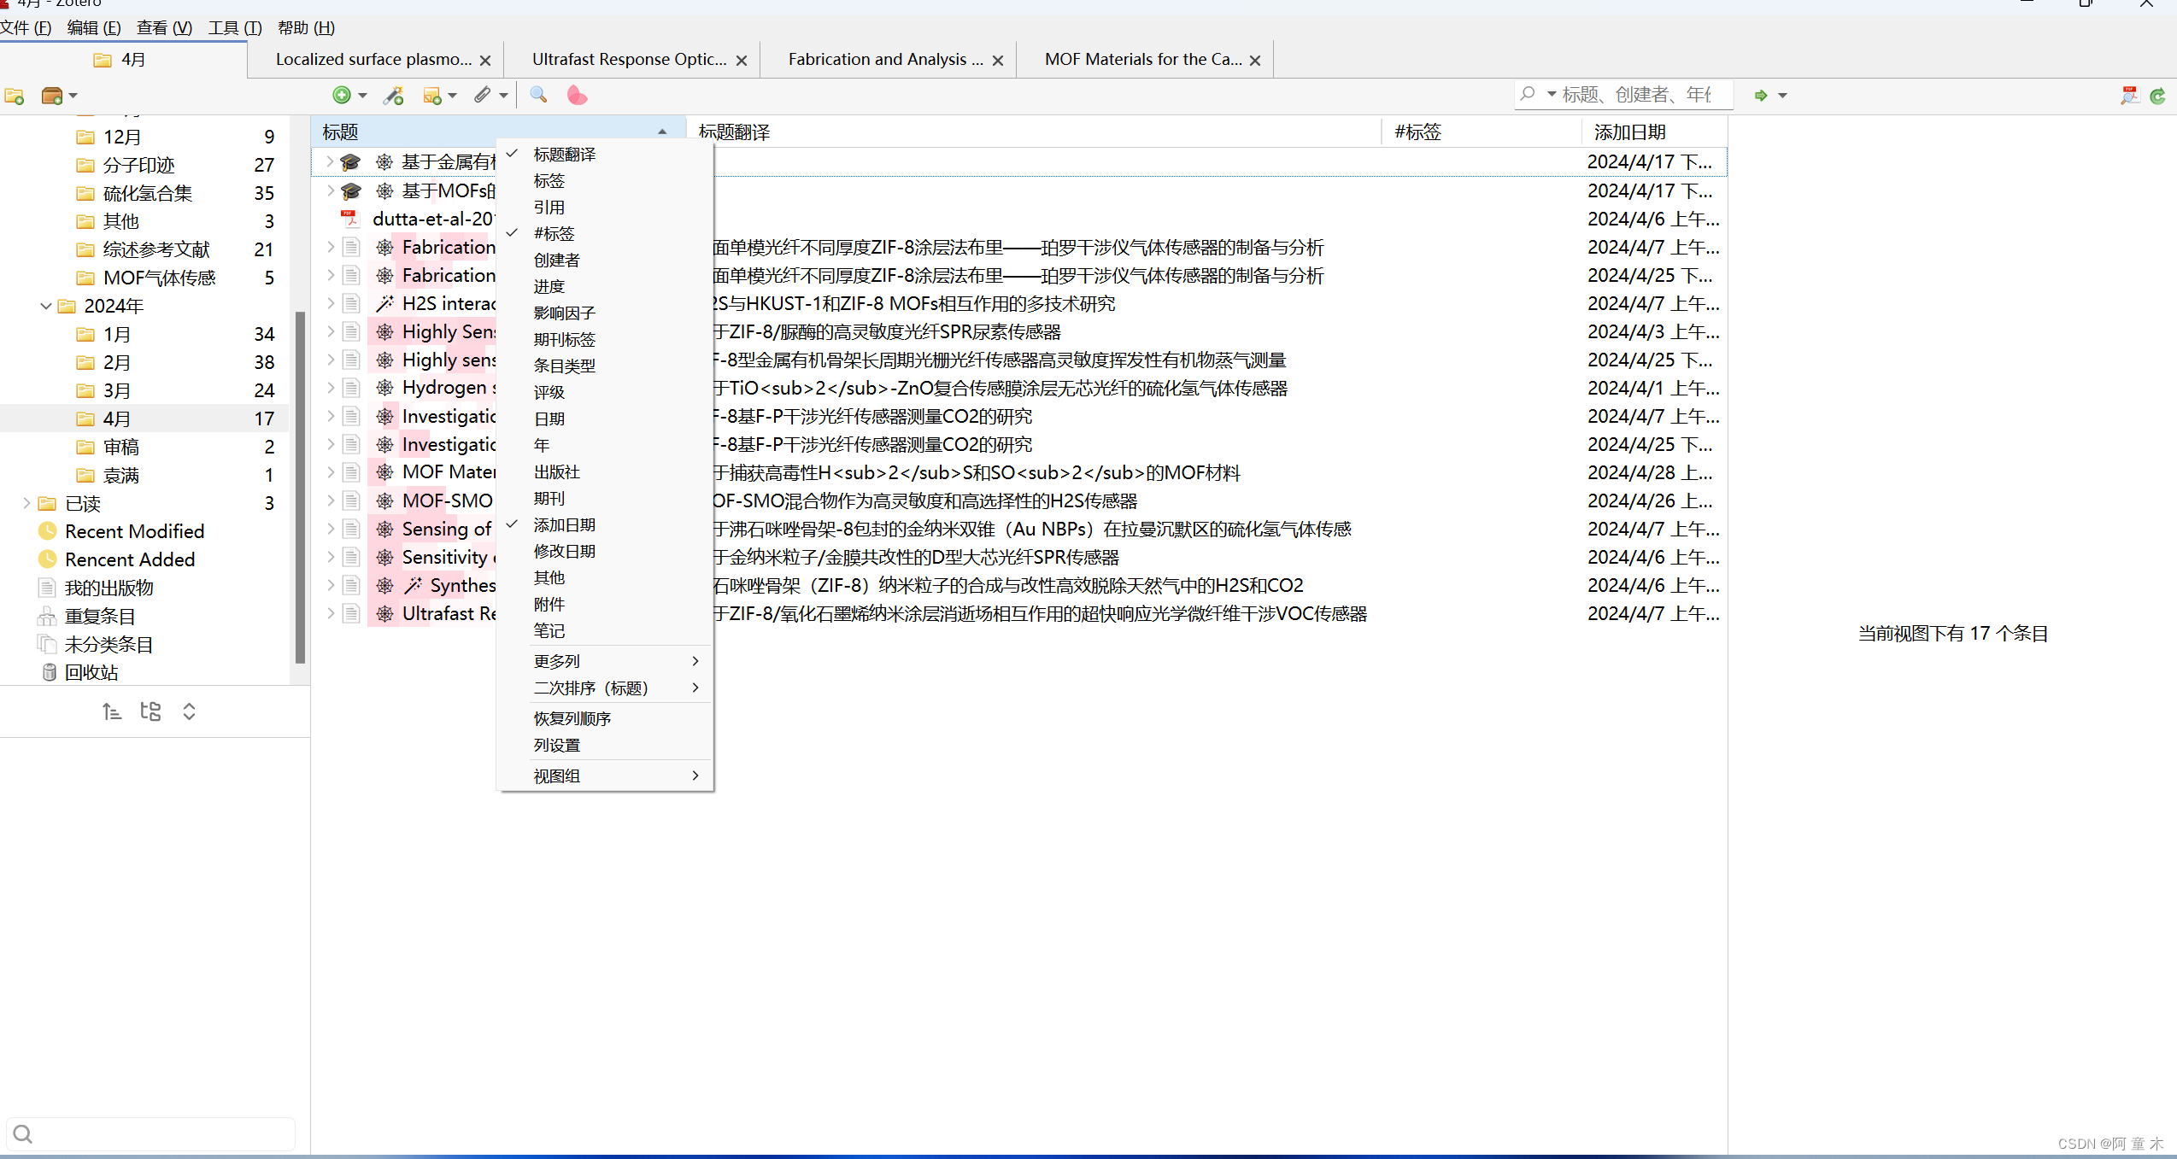Collapse the 2024年 folder tree
This screenshot has height=1159, width=2177.
(x=46, y=306)
